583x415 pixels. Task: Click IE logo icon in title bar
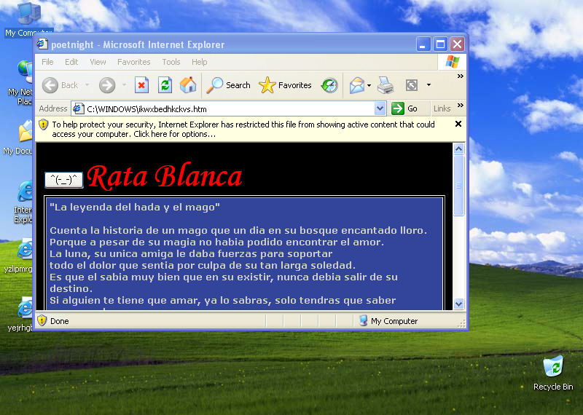click(x=42, y=44)
